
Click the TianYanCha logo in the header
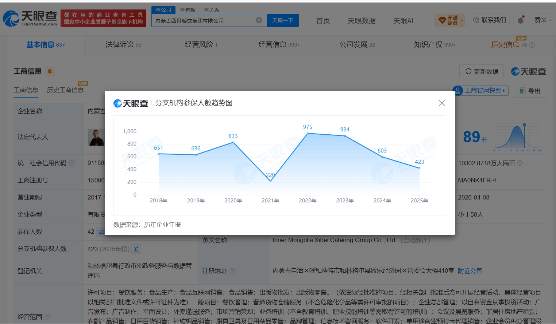[x=30, y=18]
